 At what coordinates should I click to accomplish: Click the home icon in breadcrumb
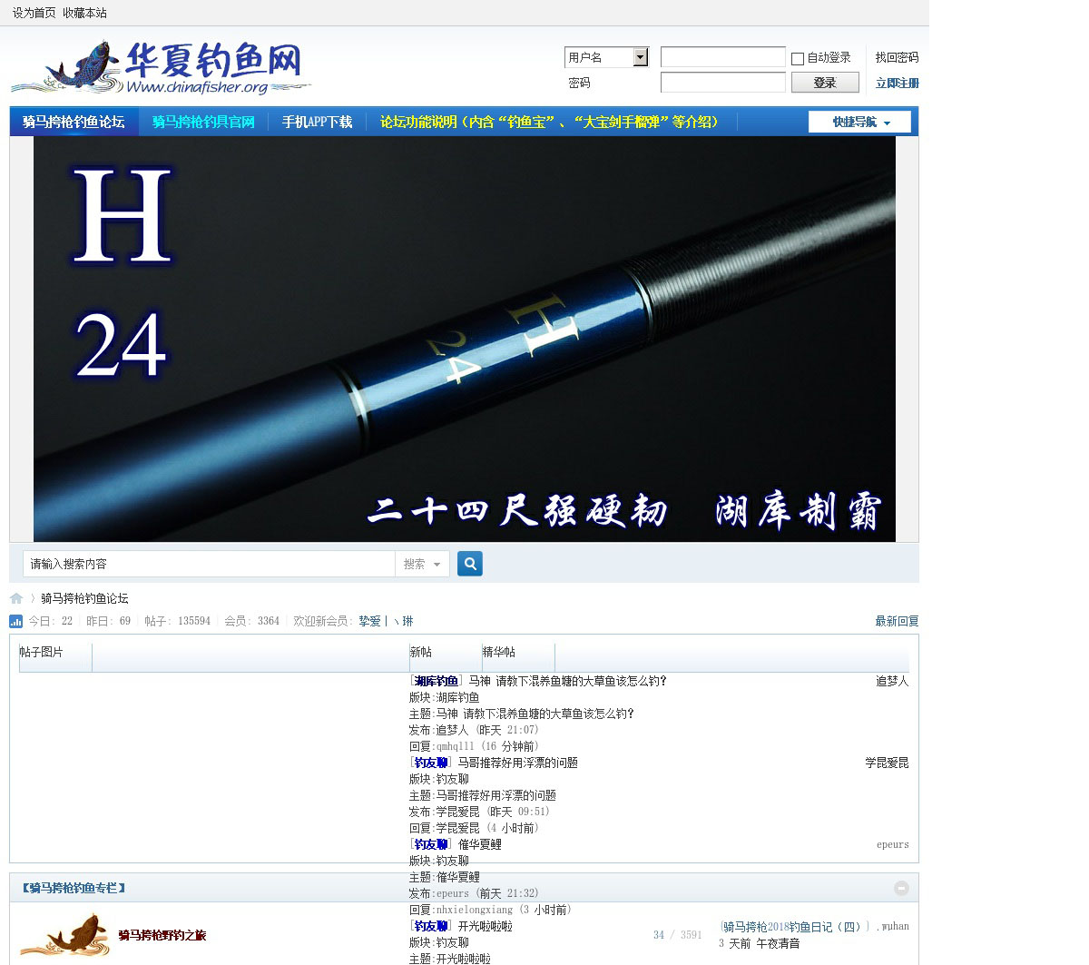pos(16,598)
